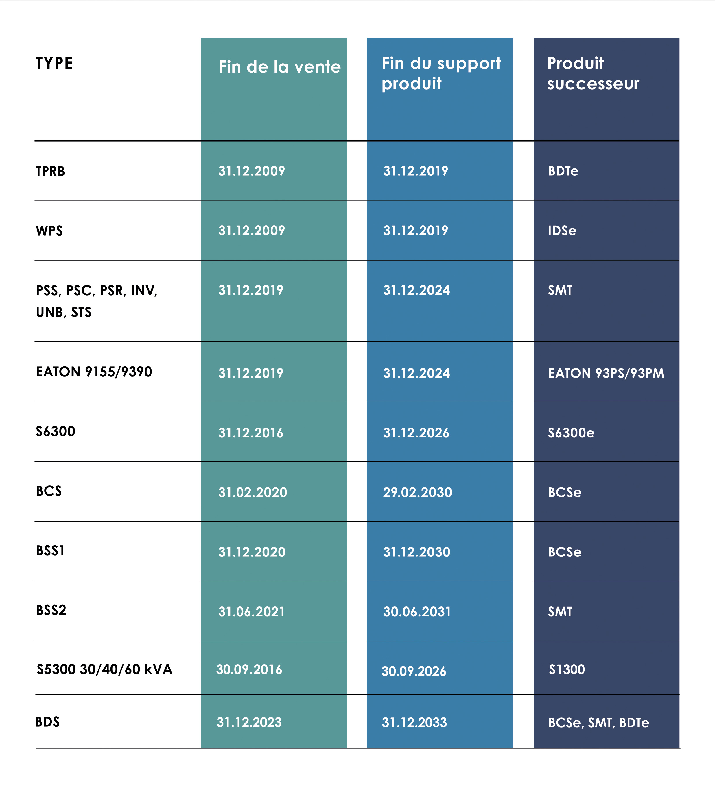Screen dimensions: 715x794
Task: Click the Produit successeur header
Action: click(x=593, y=73)
